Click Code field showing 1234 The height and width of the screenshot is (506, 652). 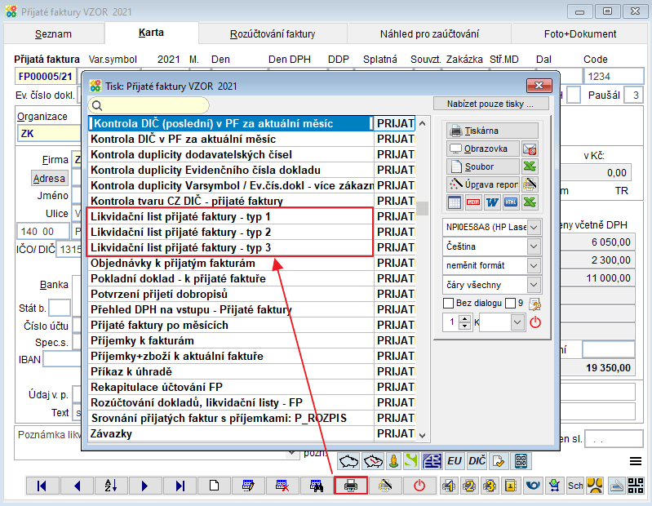pos(614,77)
